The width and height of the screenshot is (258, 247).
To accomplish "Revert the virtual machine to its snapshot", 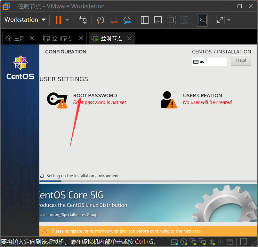I will coord(114,20).
